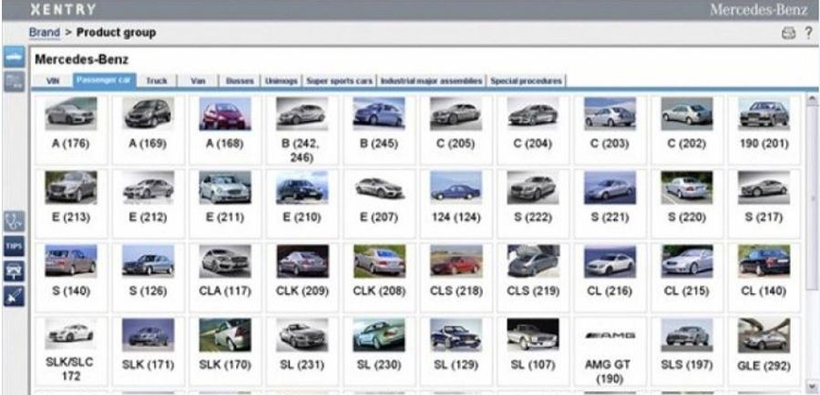Viewport: 820px width, 395px height.
Task: Select CL (215) model
Action: pos(687,278)
